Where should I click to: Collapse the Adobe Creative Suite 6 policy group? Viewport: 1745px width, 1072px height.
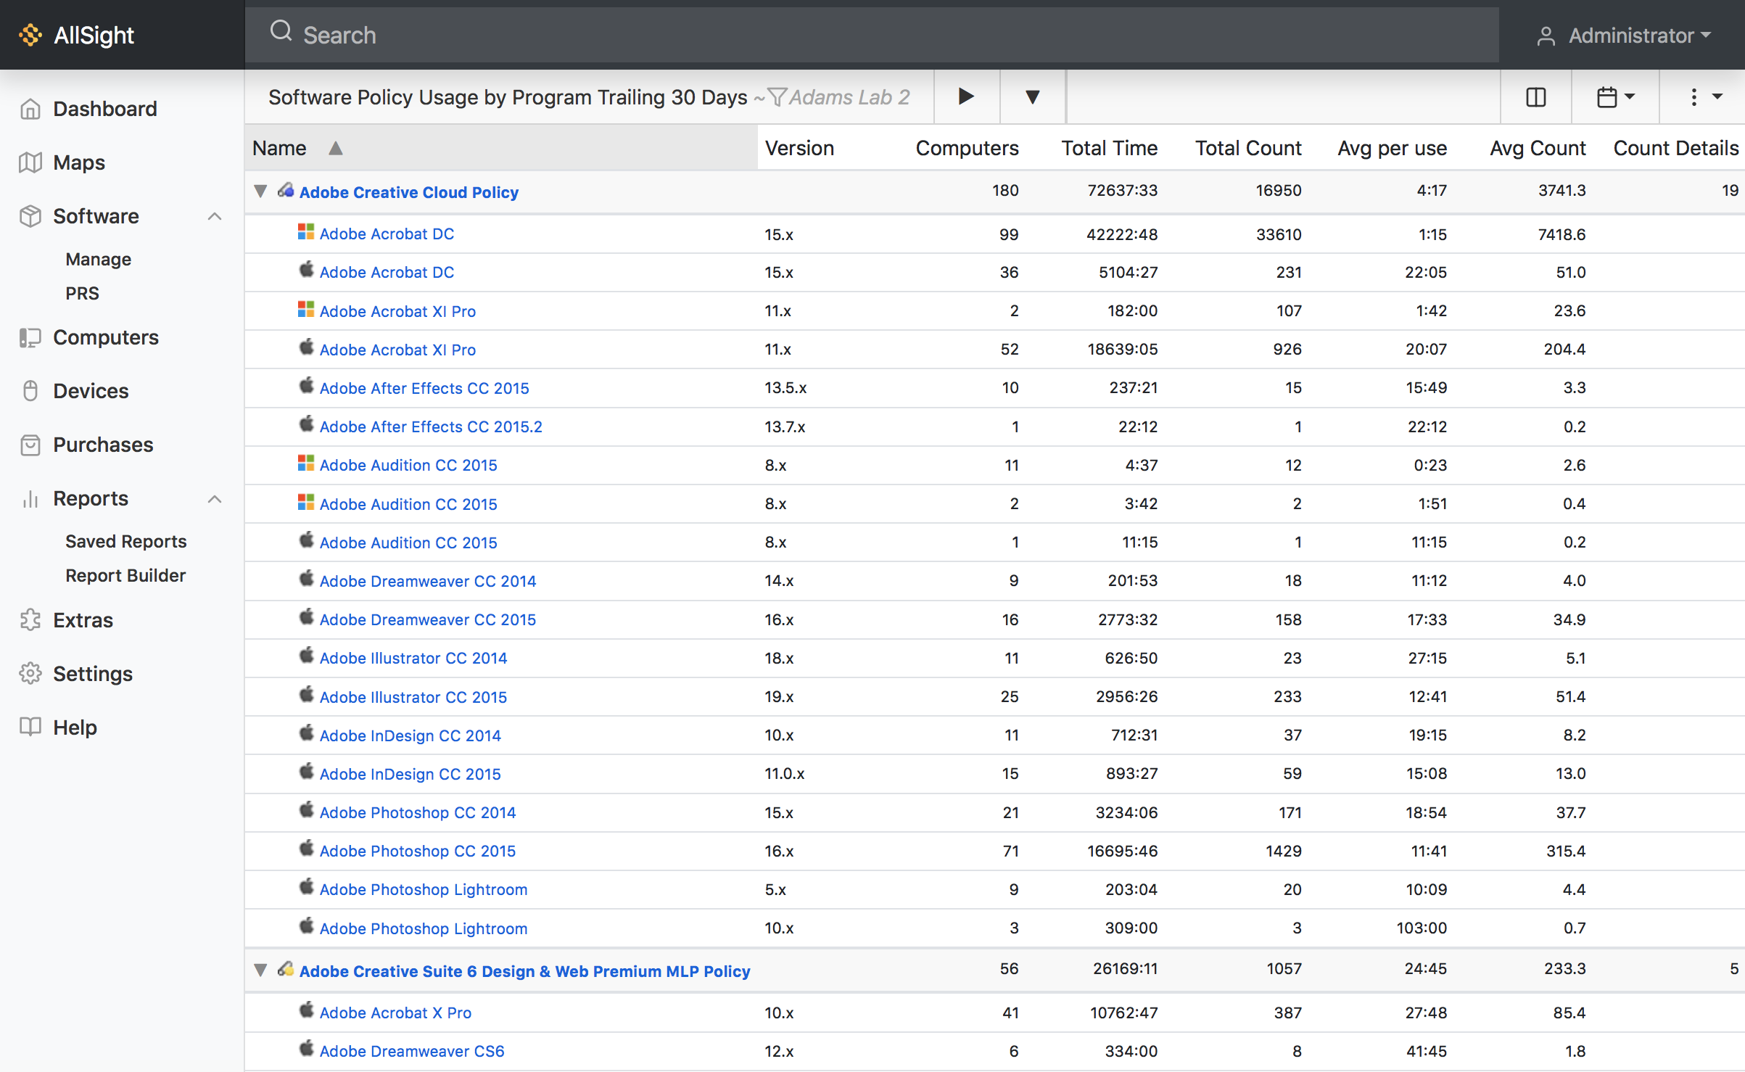[260, 970]
